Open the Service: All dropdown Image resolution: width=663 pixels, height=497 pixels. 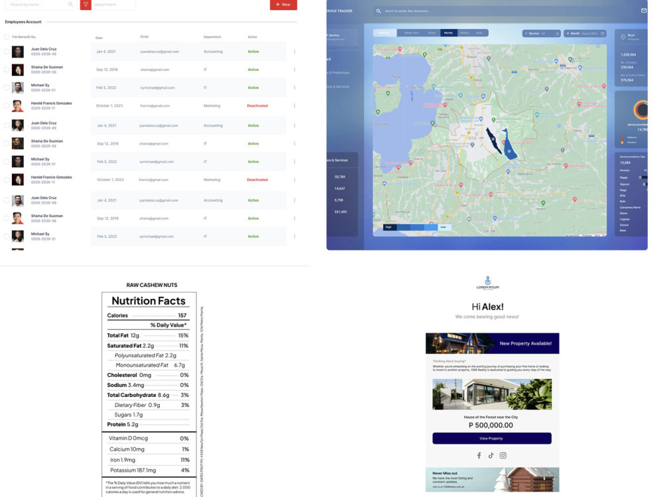click(542, 33)
